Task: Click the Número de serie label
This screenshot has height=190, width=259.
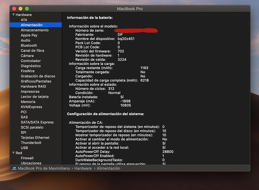Action: [90, 30]
